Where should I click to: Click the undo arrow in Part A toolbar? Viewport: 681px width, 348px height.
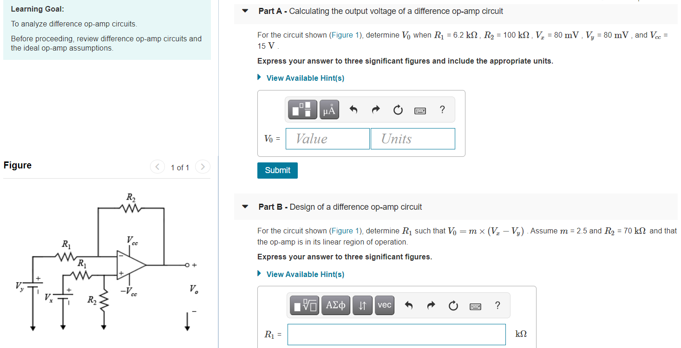point(353,110)
